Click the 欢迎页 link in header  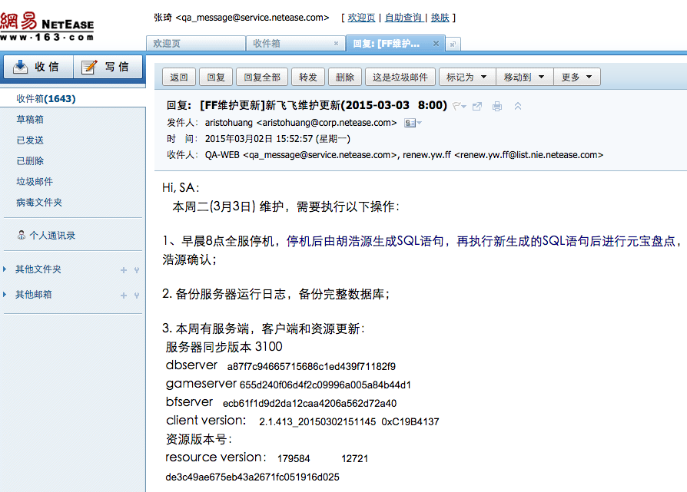pyautogui.click(x=361, y=18)
